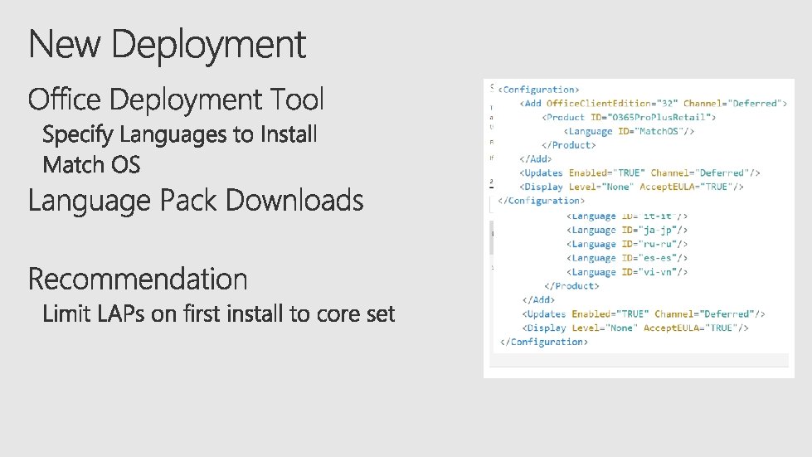Select opening <Configuration> tag in the top snippet
Viewport: 812px width, 457px height.
pos(538,90)
